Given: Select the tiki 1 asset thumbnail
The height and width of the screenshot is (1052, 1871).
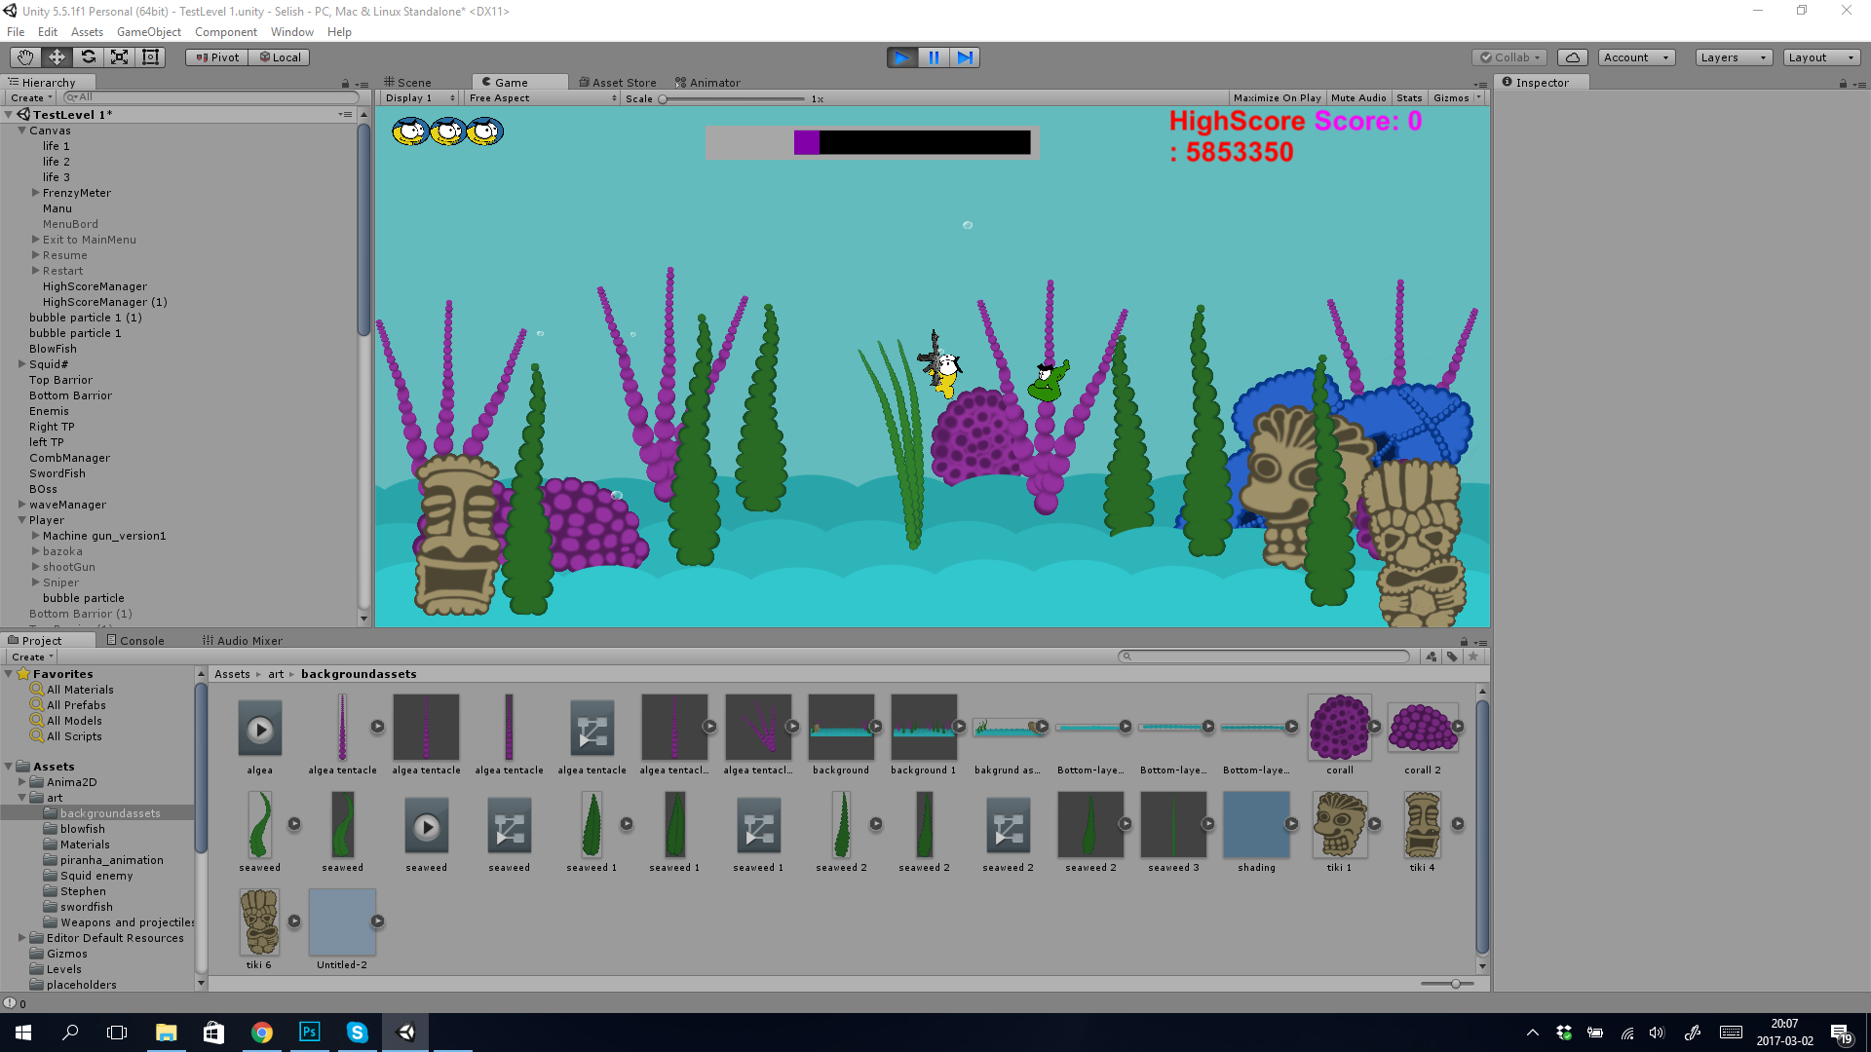Looking at the screenshot, I should pos(1339,824).
